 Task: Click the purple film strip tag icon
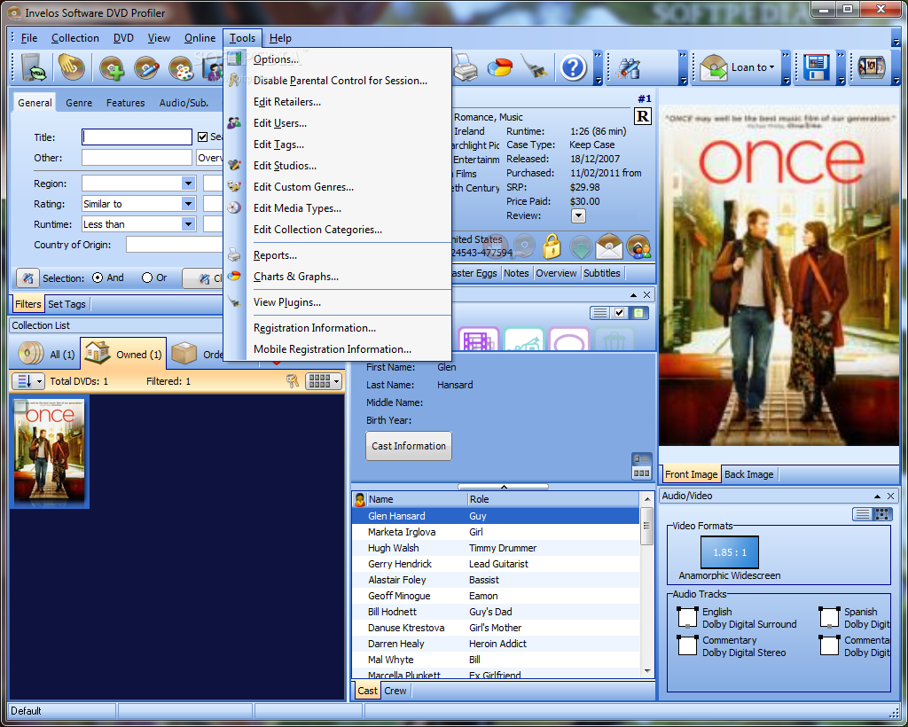click(x=478, y=340)
